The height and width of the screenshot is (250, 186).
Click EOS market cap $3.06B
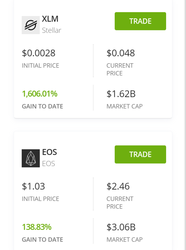pos(121,227)
